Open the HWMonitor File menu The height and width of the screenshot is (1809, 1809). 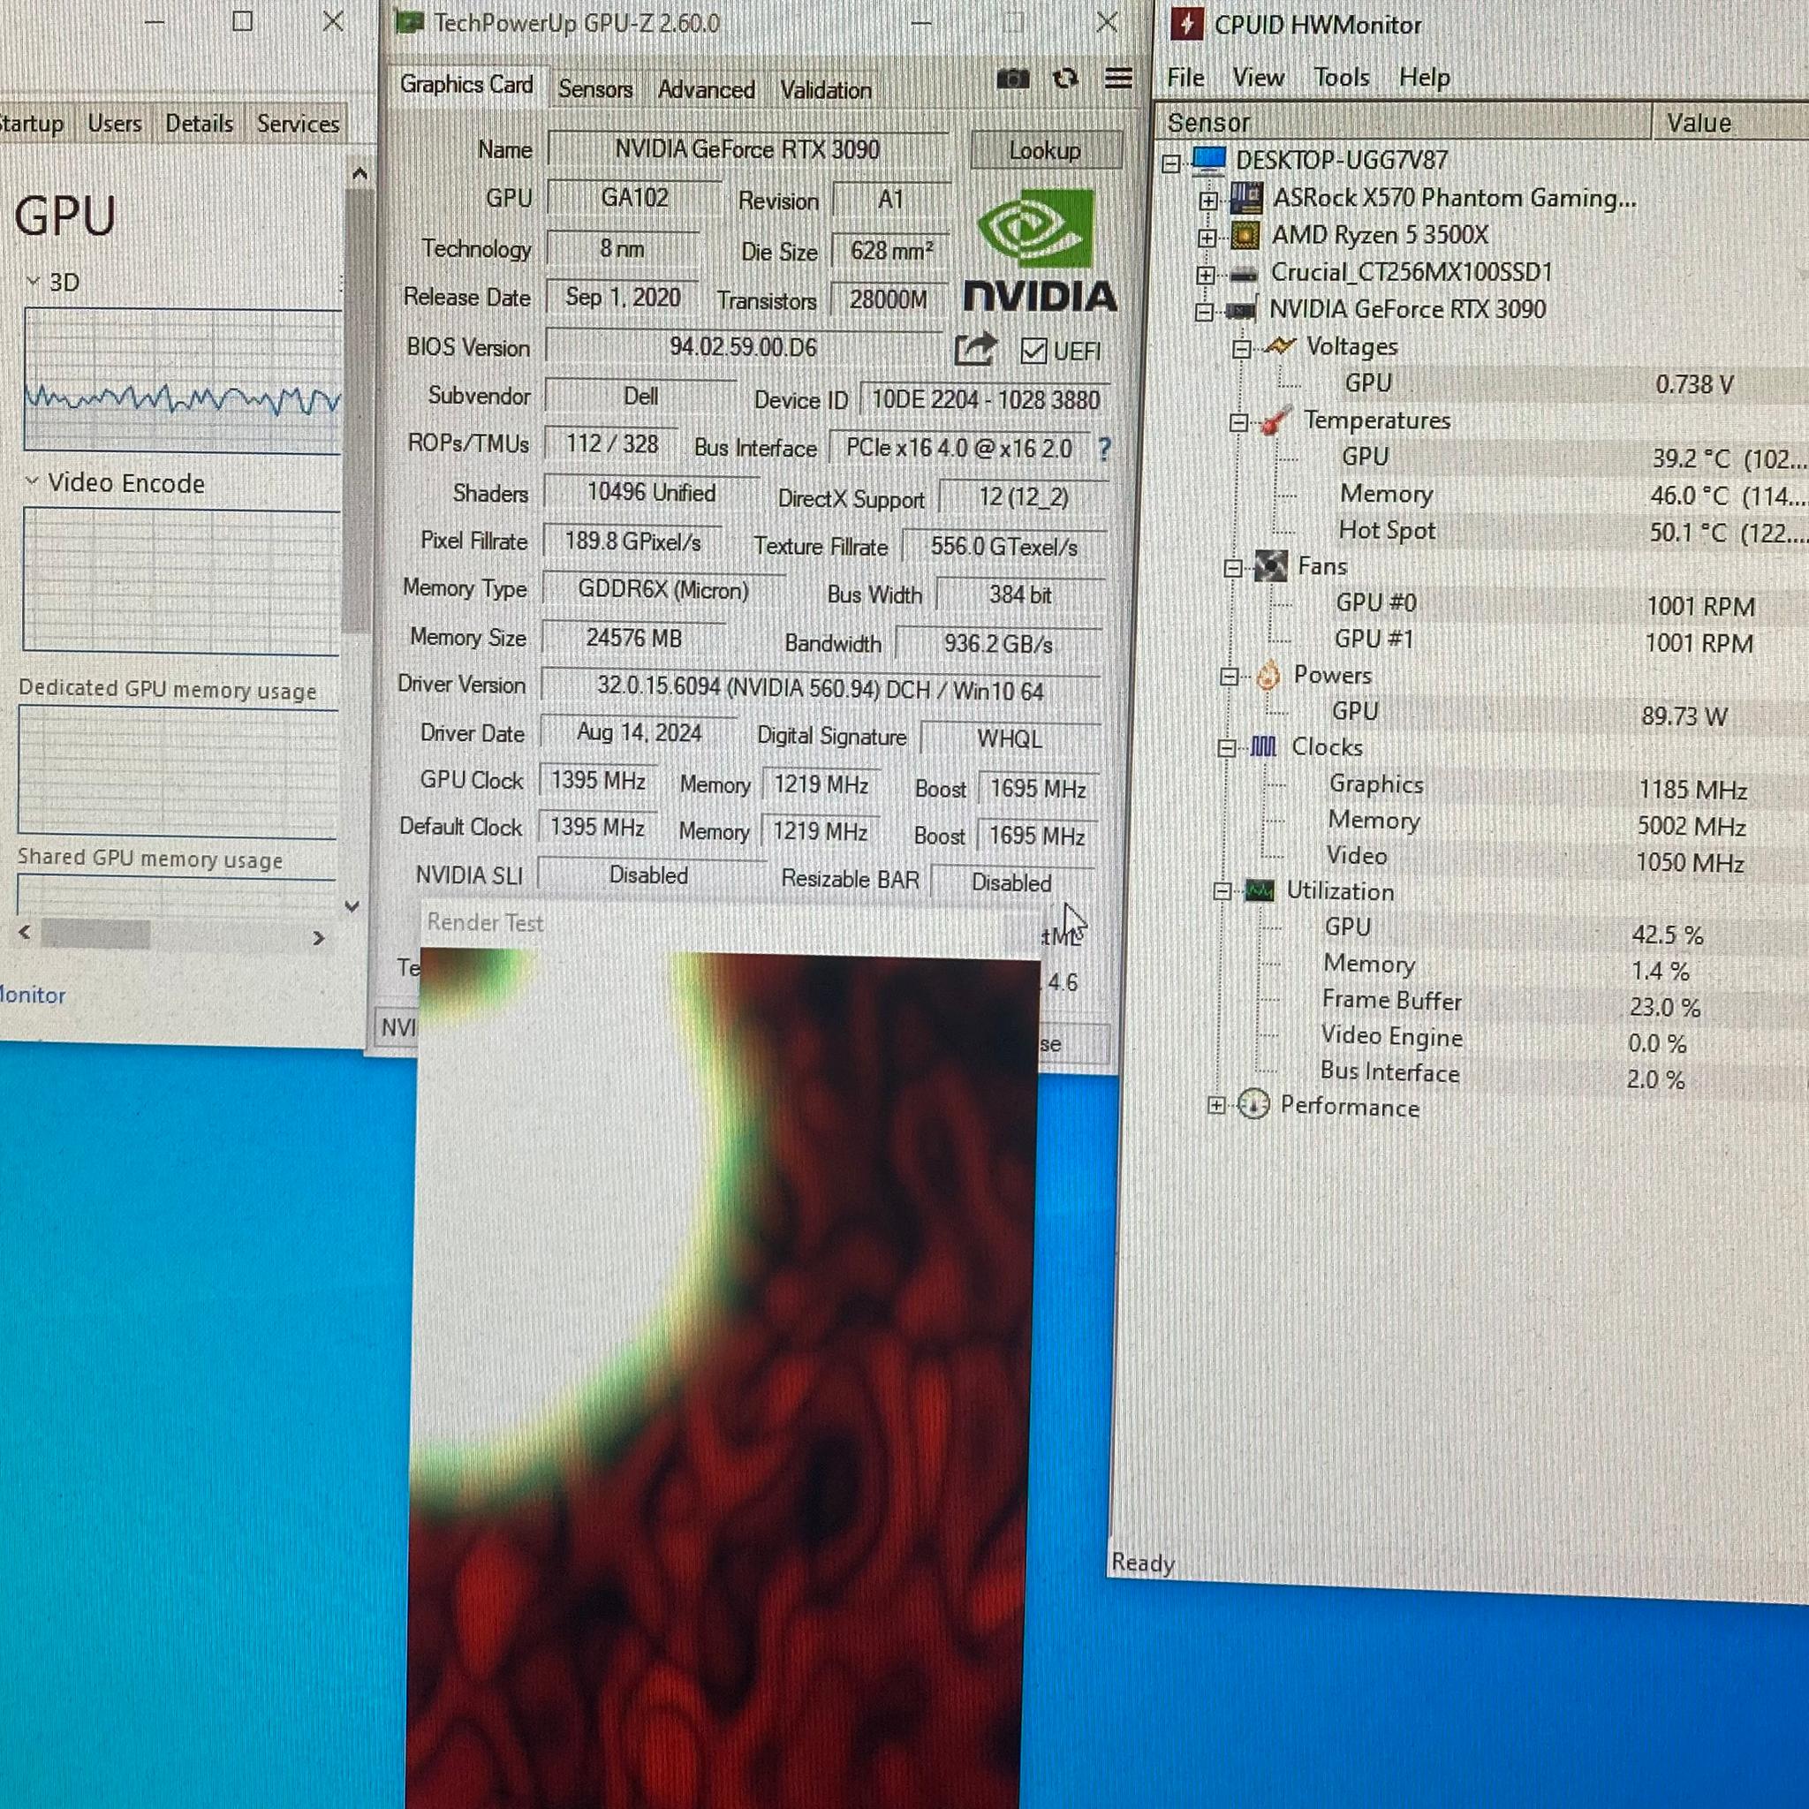click(1185, 78)
